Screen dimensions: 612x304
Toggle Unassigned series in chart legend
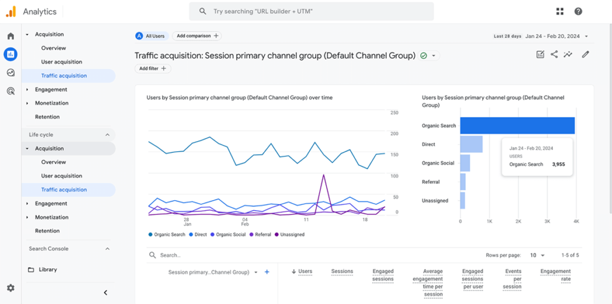click(289, 235)
